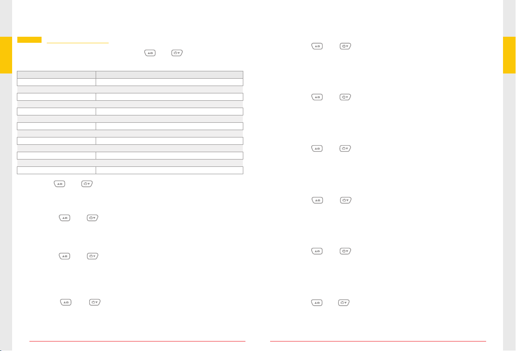Click the lowest up/camera icon on left page
The image size is (516, 351).
tap(66, 302)
